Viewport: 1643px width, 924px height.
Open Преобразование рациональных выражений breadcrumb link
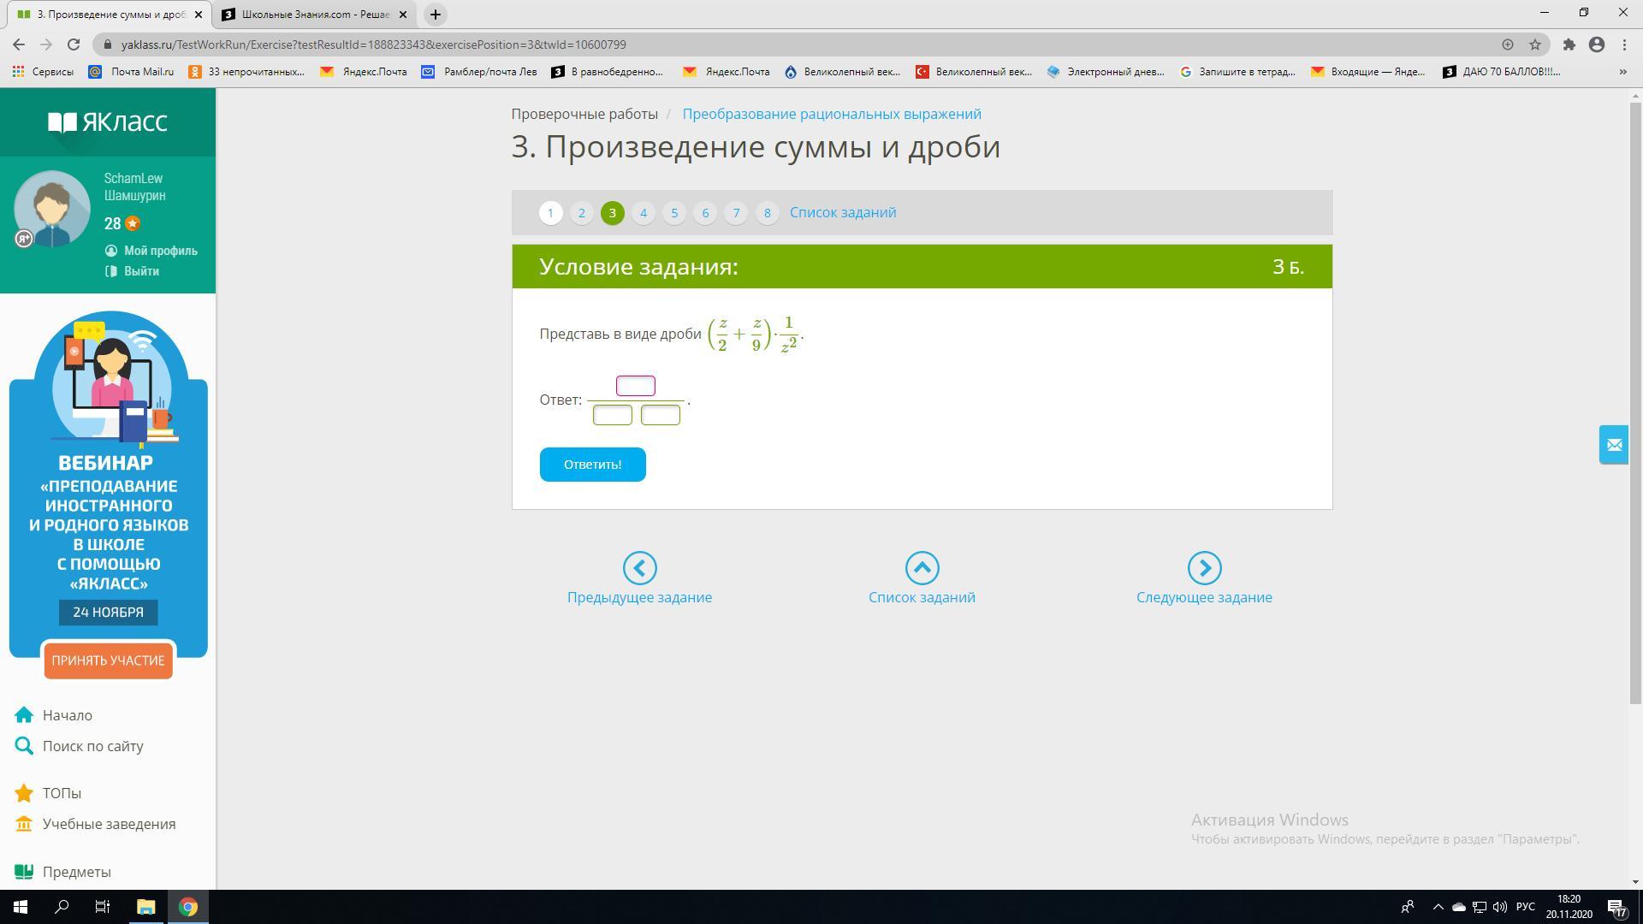pyautogui.click(x=831, y=114)
